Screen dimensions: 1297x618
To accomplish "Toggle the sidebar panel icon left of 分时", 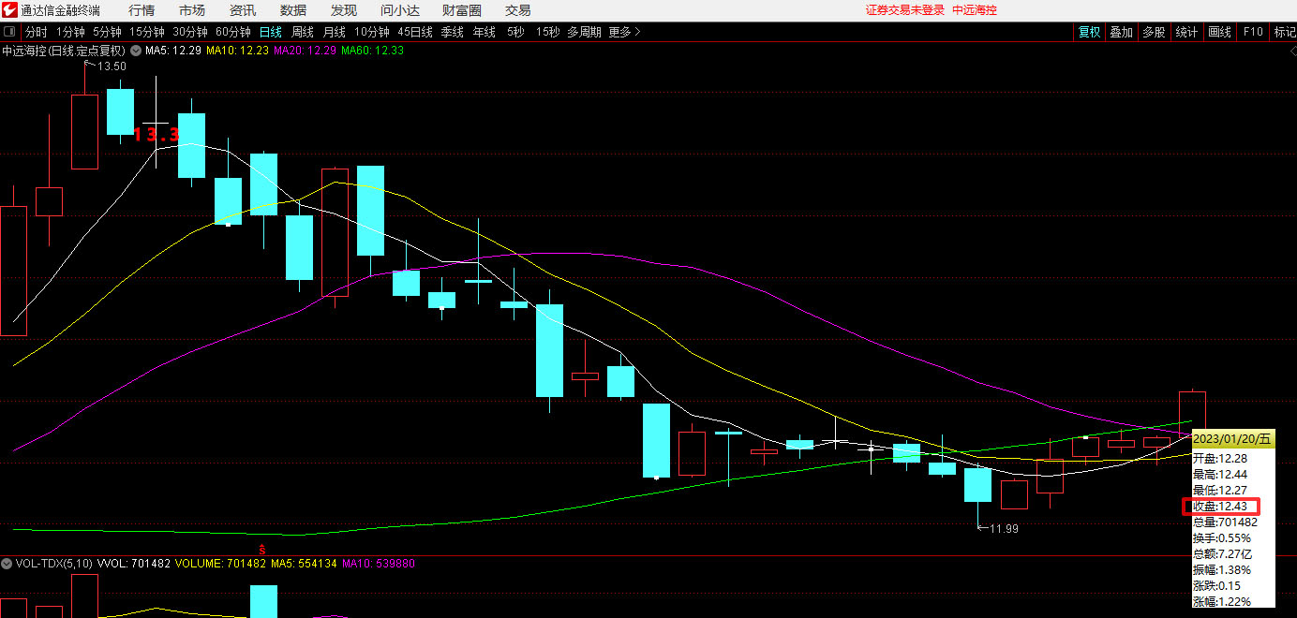I will tap(10, 32).
